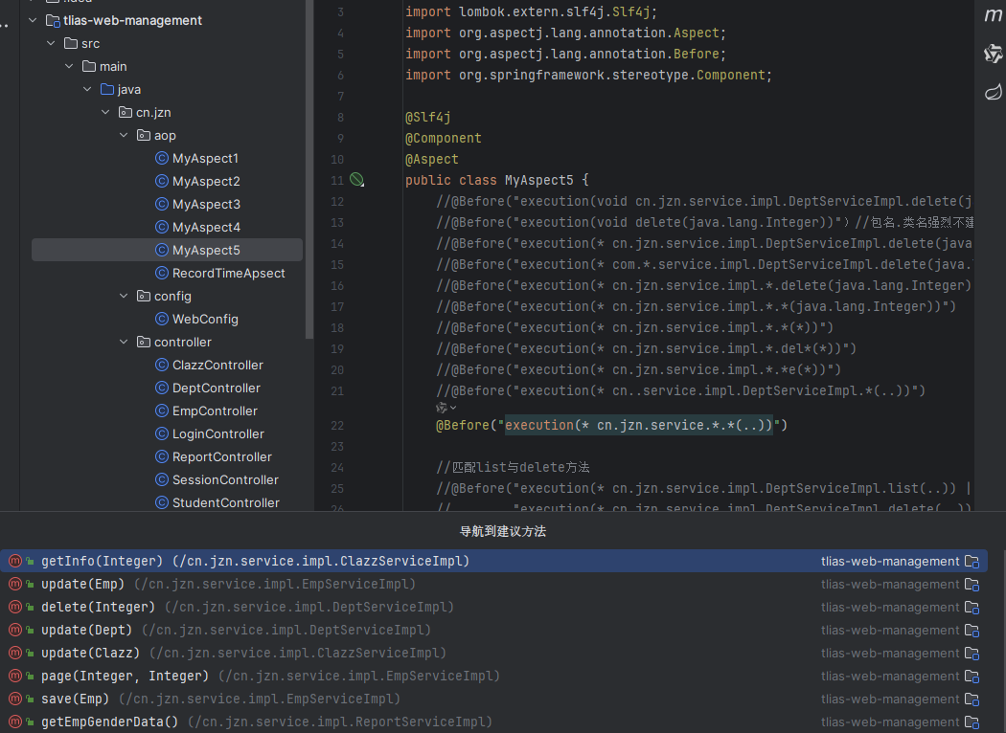Click the project tree vertical scrollbar
The height and width of the screenshot is (733, 1006).
(309, 169)
